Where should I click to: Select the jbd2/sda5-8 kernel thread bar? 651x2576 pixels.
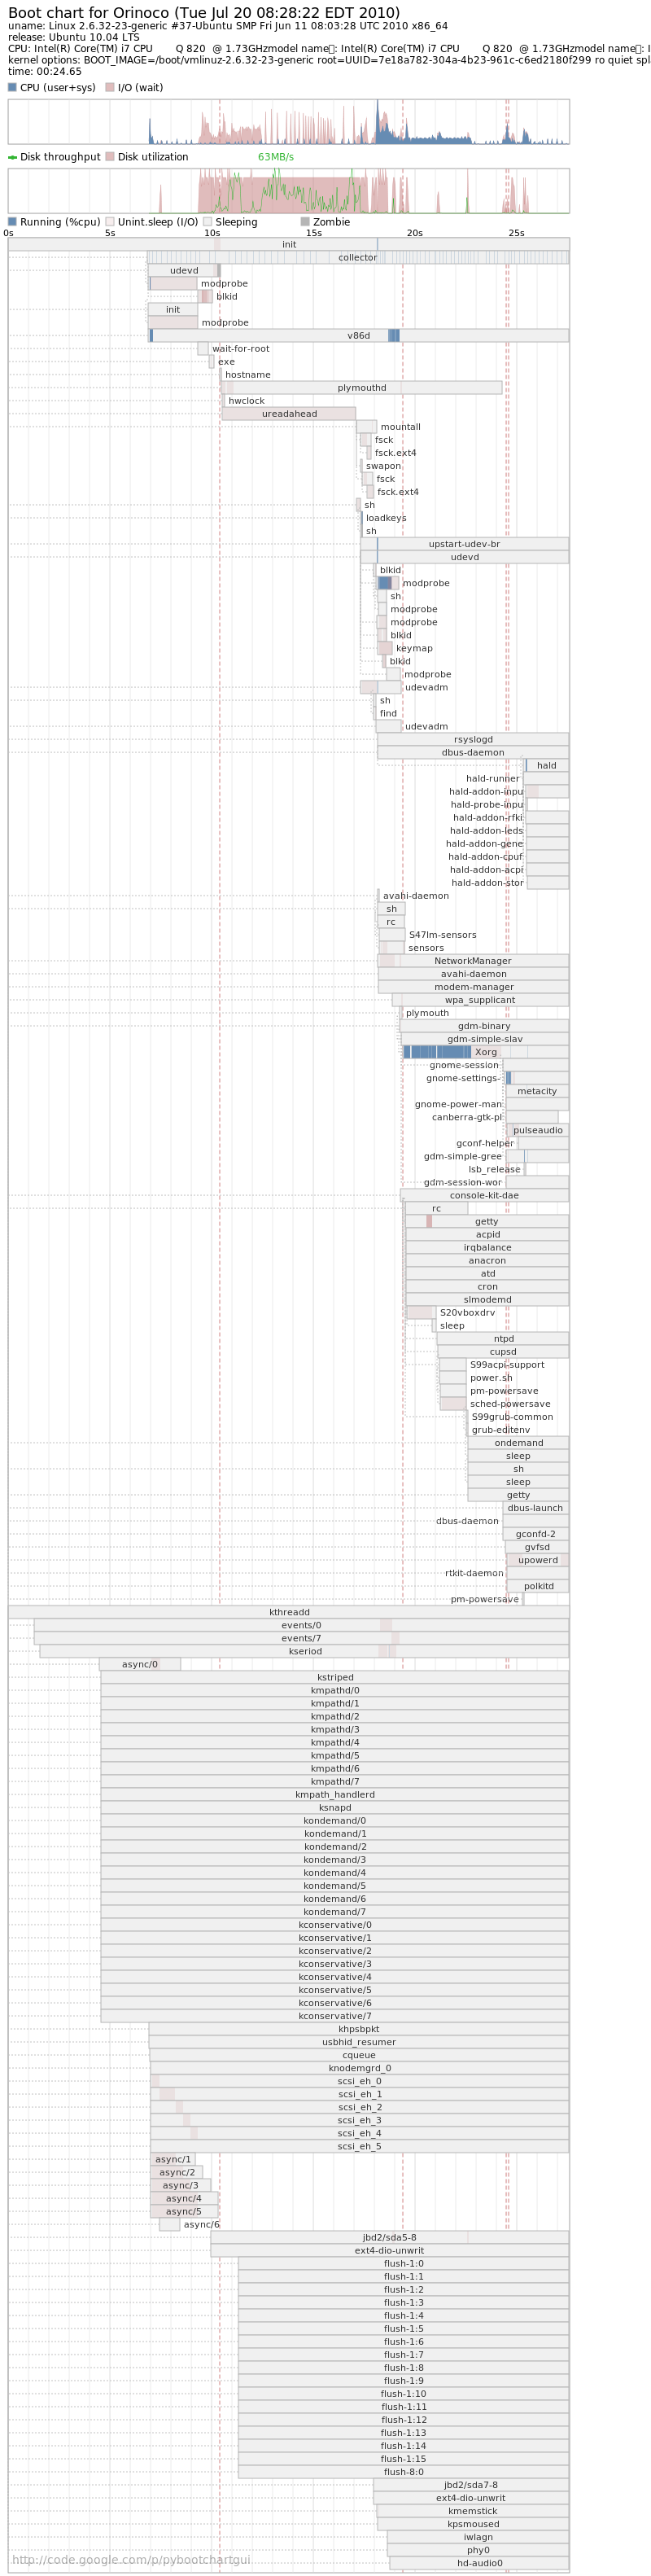click(x=389, y=2238)
